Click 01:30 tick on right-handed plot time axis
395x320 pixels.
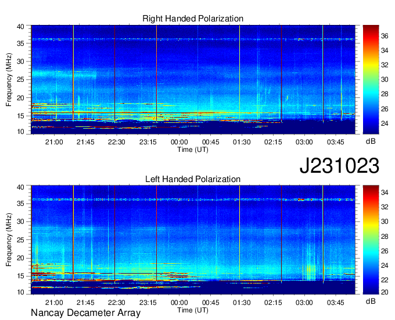[242, 142]
